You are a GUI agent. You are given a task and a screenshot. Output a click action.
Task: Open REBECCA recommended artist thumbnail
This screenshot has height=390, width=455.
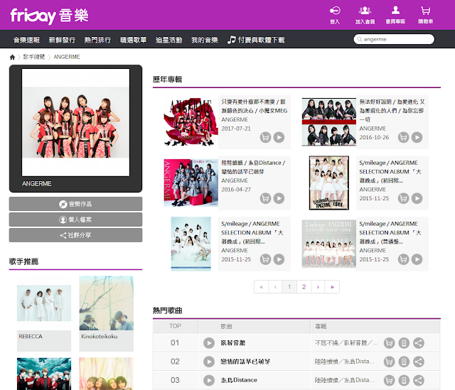44,303
